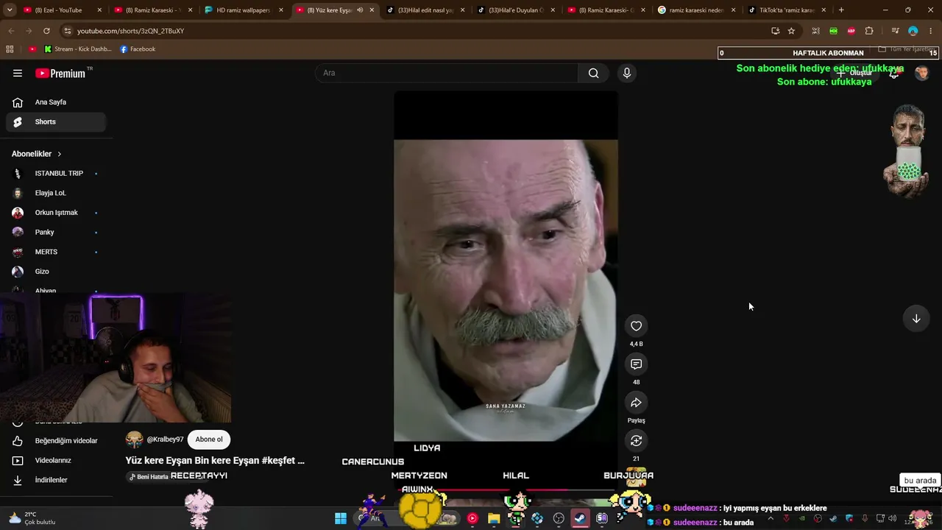
Task: Bookmark this page with the star icon
Action: pos(791,31)
